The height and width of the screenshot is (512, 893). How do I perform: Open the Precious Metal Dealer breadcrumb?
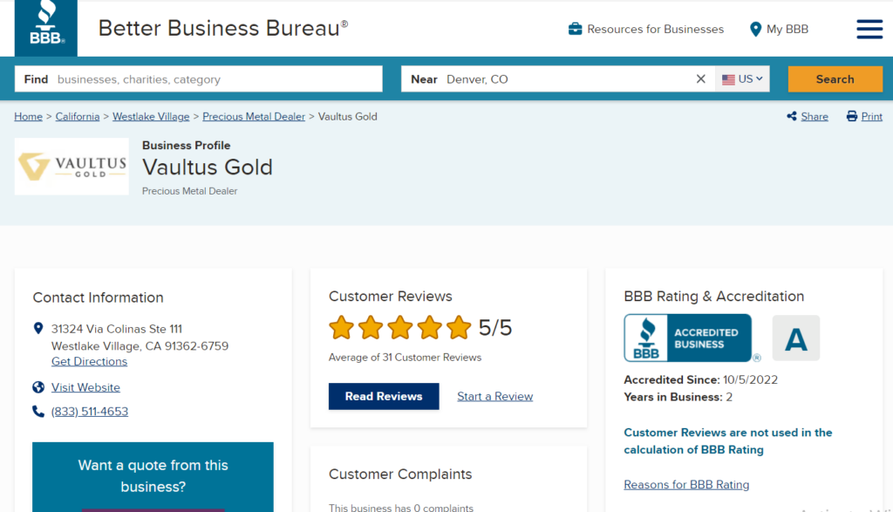click(254, 117)
